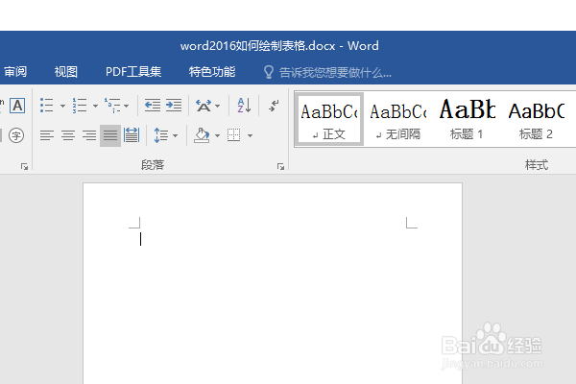
Task: Open Line Spacing dropdown arrow
Action: click(176, 135)
